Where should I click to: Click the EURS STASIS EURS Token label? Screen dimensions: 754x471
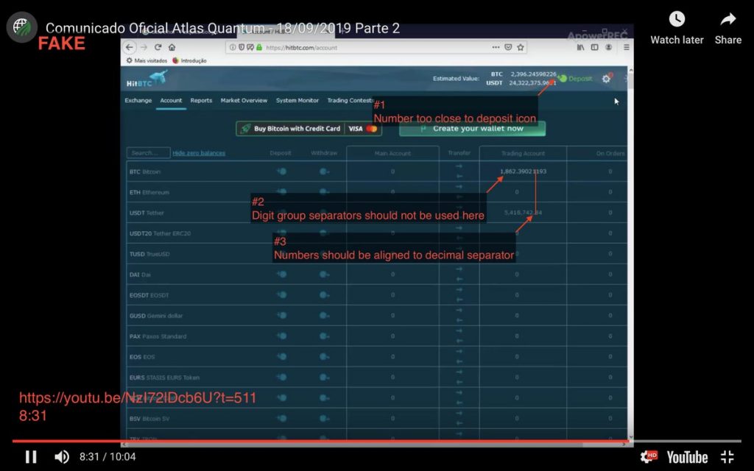point(164,378)
